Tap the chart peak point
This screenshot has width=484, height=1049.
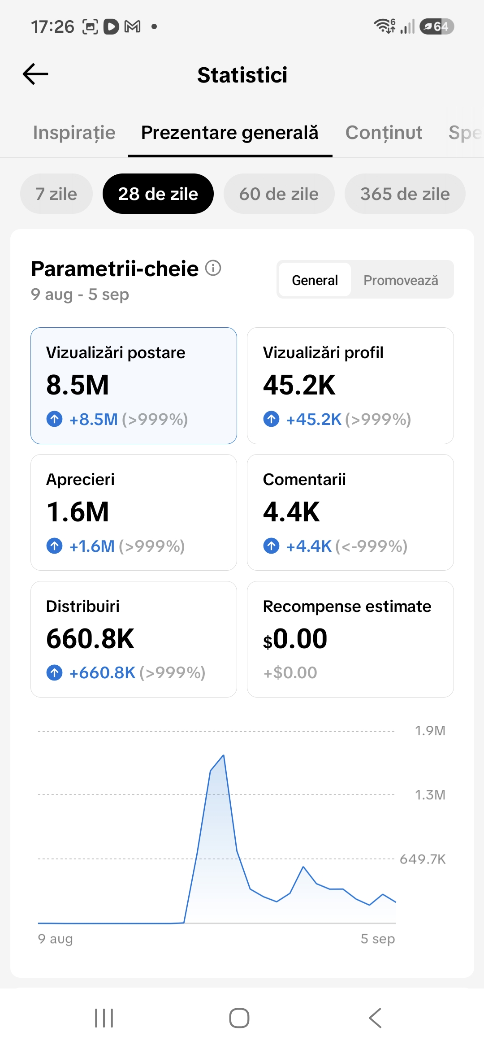coord(224,755)
